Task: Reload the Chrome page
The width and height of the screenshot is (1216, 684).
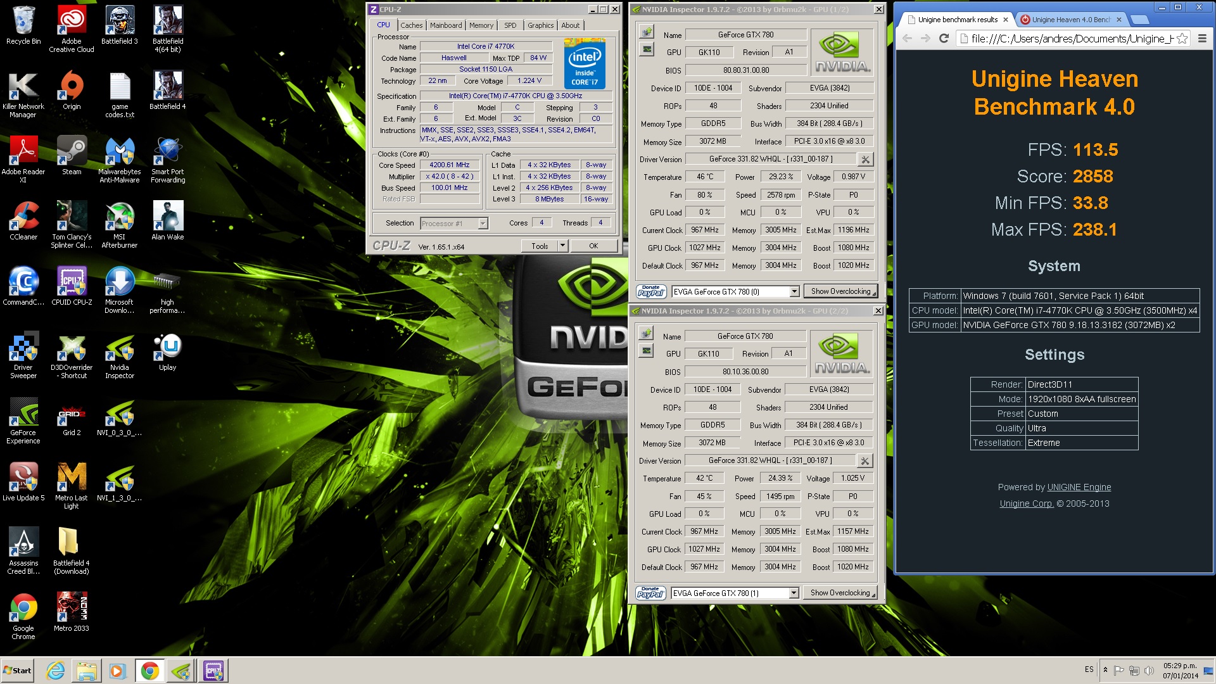Action: 944,39
